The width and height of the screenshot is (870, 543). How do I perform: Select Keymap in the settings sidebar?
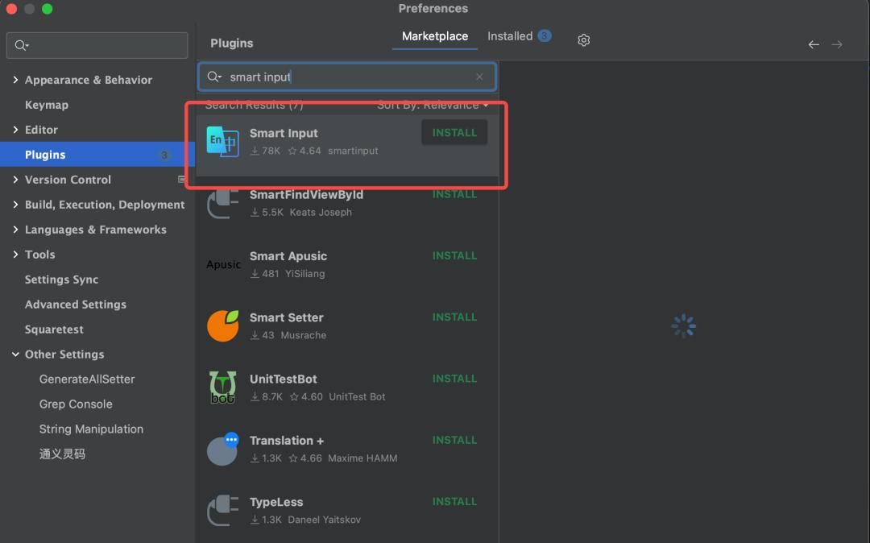pos(47,105)
